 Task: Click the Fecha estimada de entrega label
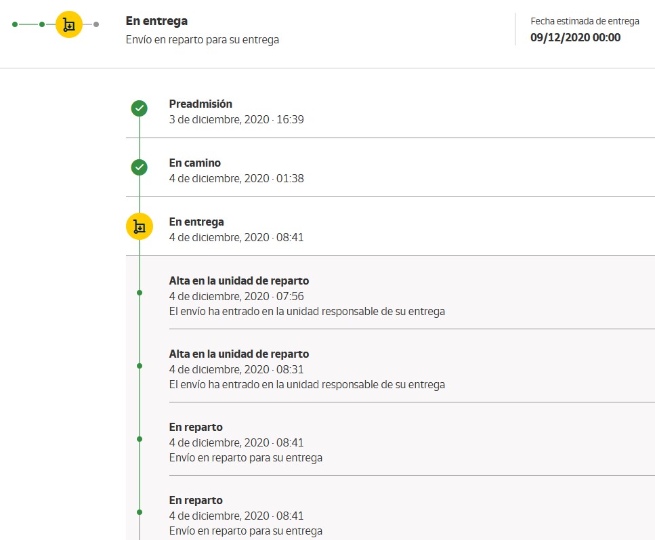click(x=585, y=21)
